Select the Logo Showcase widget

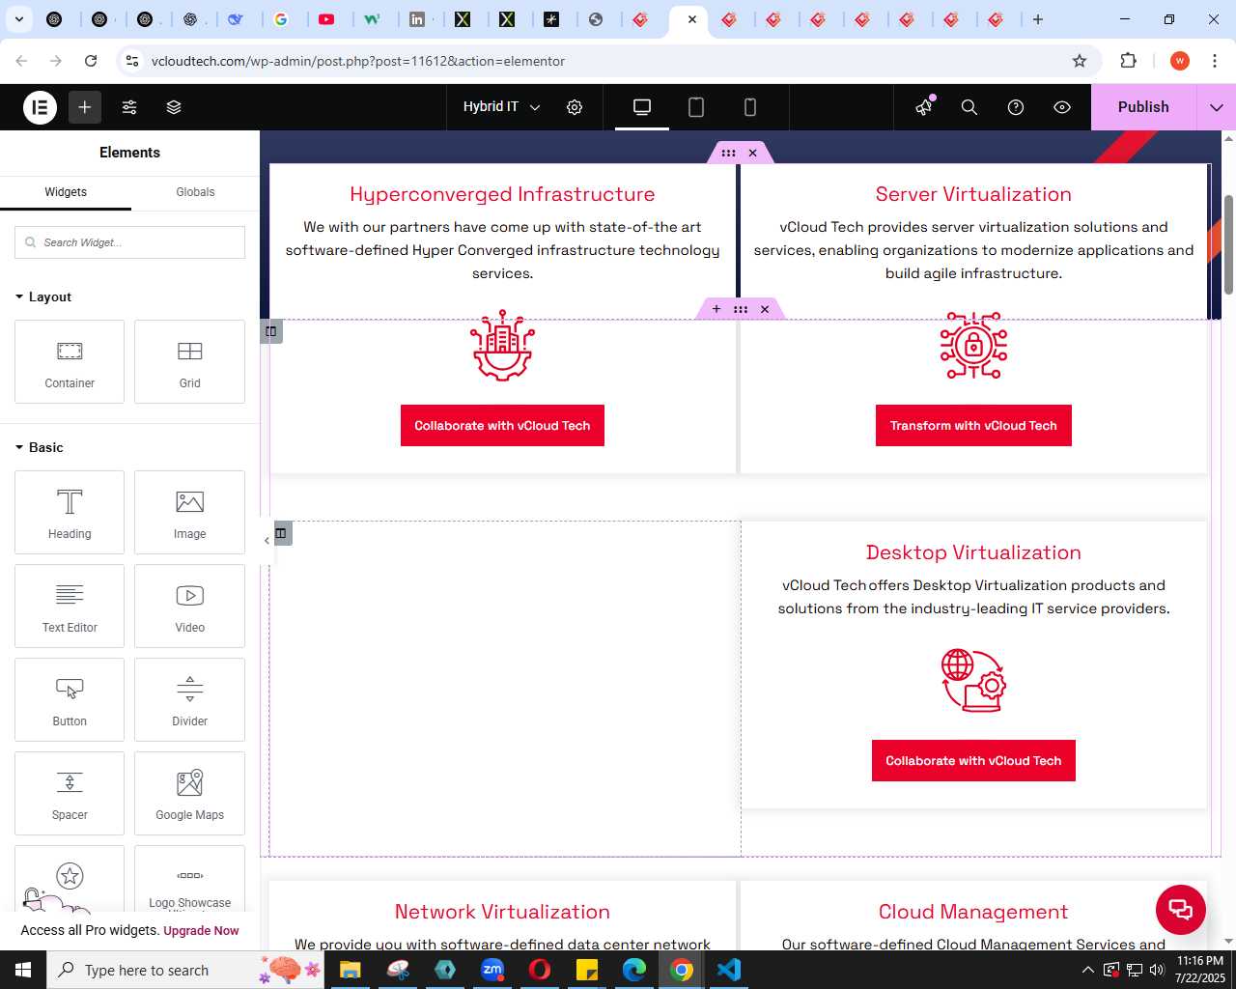click(x=189, y=879)
